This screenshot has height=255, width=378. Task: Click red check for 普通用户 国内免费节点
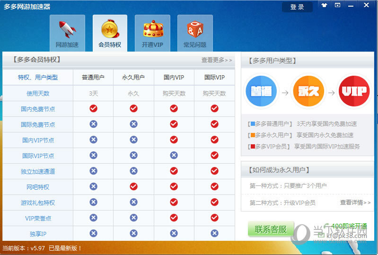tap(93, 108)
